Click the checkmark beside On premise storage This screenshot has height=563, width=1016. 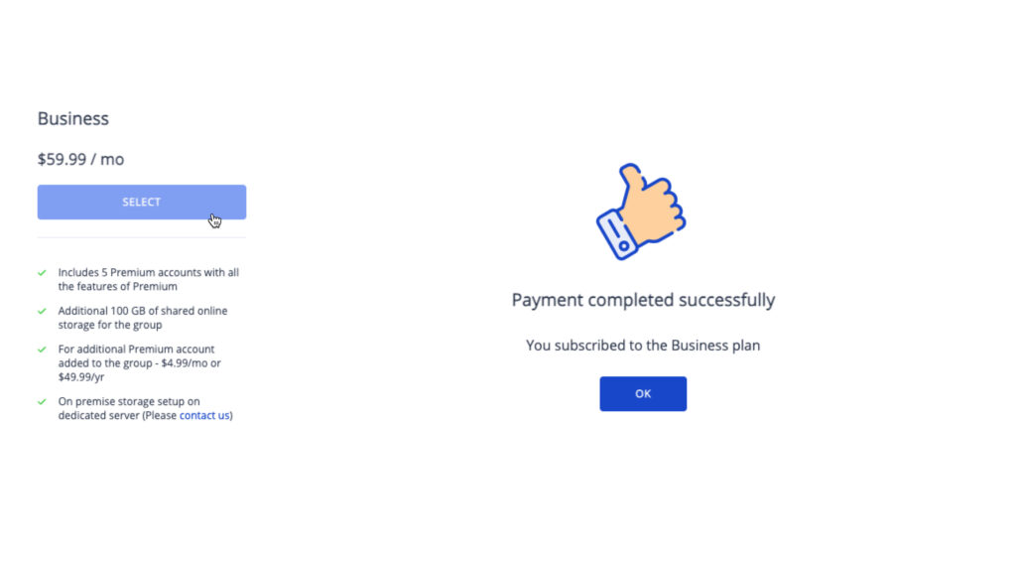point(42,402)
